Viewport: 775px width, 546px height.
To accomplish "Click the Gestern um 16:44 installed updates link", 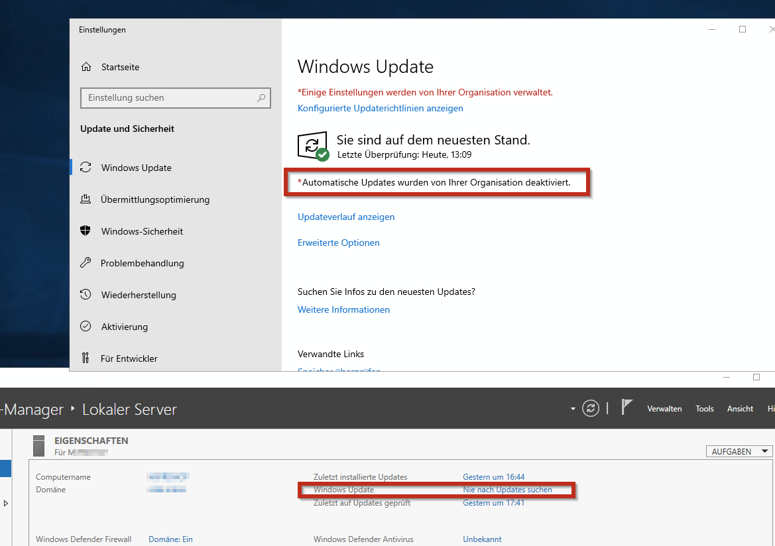I will [x=493, y=477].
